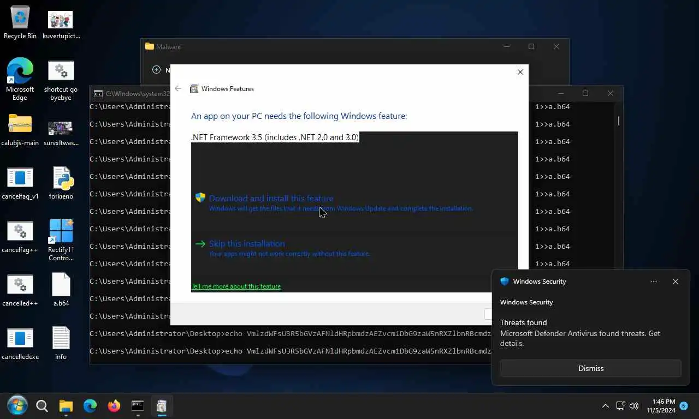Open the notification center badge
This screenshot has height=419, width=699.
click(684, 405)
